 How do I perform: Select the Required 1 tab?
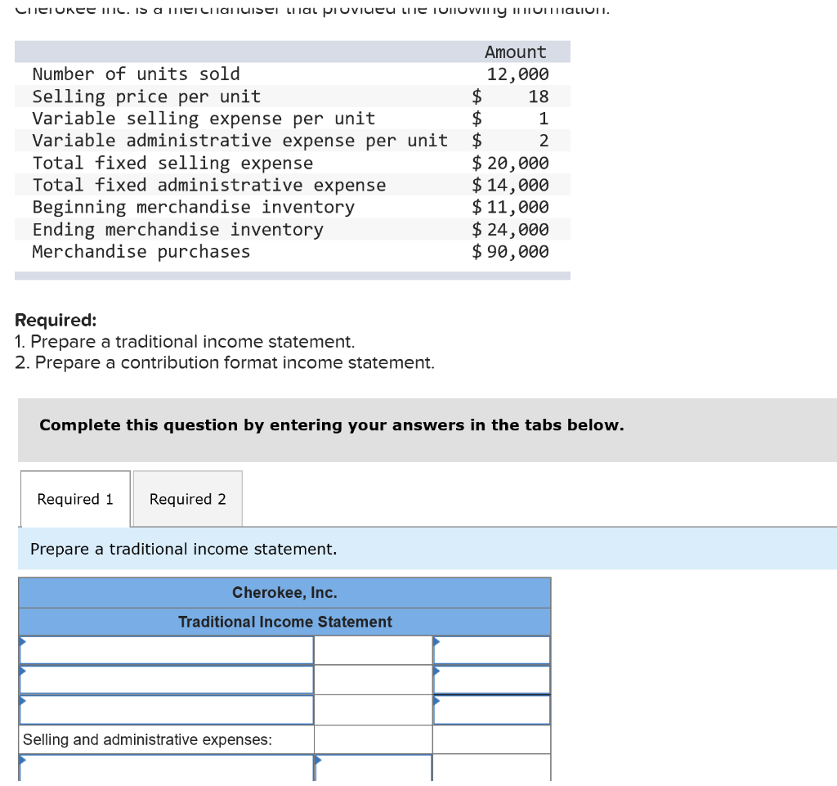point(74,499)
